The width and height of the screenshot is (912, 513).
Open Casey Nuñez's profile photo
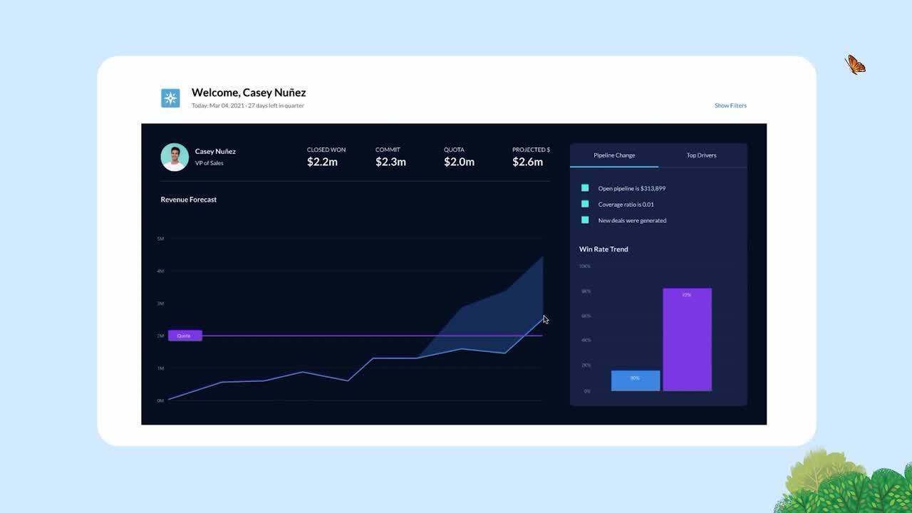[x=175, y=157]
